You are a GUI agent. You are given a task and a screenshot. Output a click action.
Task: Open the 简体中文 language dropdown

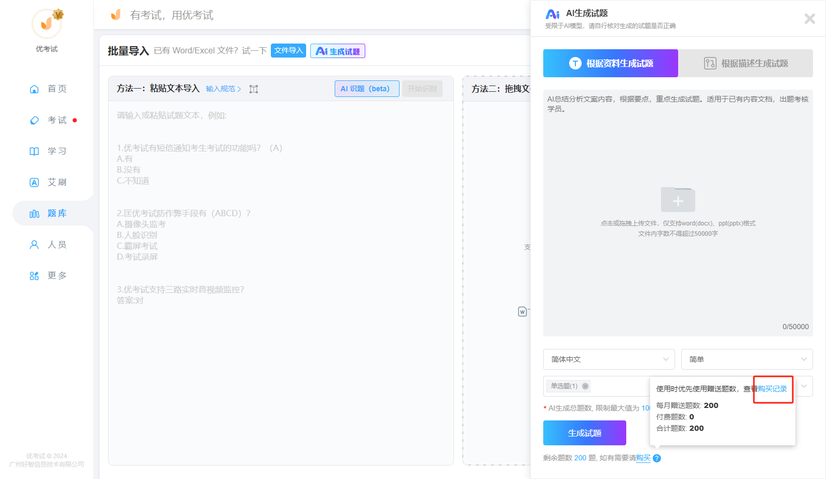pos(609,359)
